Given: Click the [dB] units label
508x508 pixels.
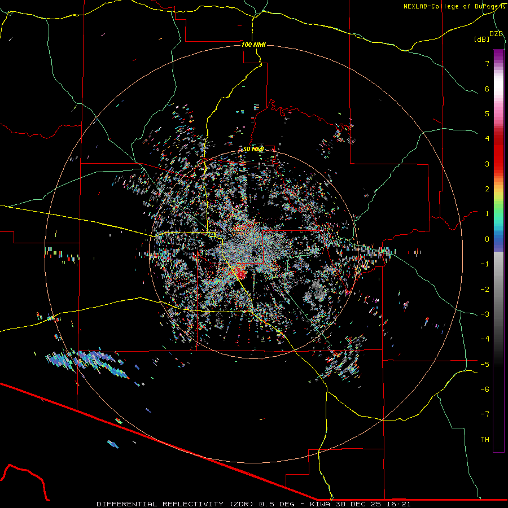Looking at the screenshot, I should tap(482, 39).
